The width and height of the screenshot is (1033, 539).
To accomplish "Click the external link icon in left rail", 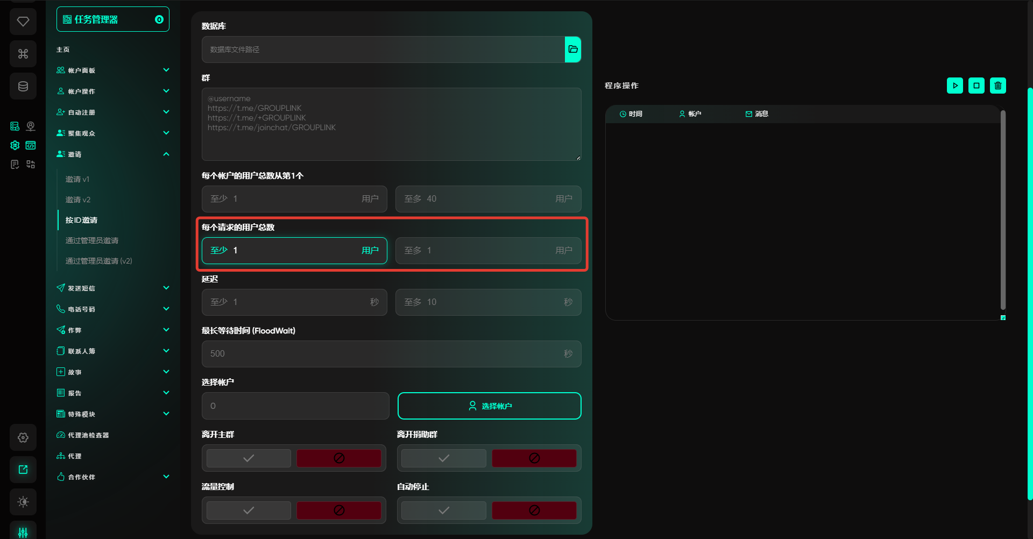I will point(23,470).
